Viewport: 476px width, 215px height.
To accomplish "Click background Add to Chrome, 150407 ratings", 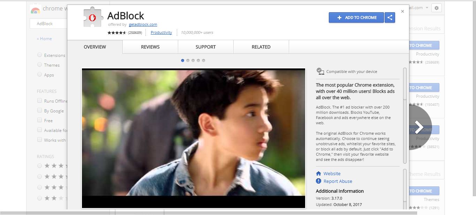I will point(424,88).
